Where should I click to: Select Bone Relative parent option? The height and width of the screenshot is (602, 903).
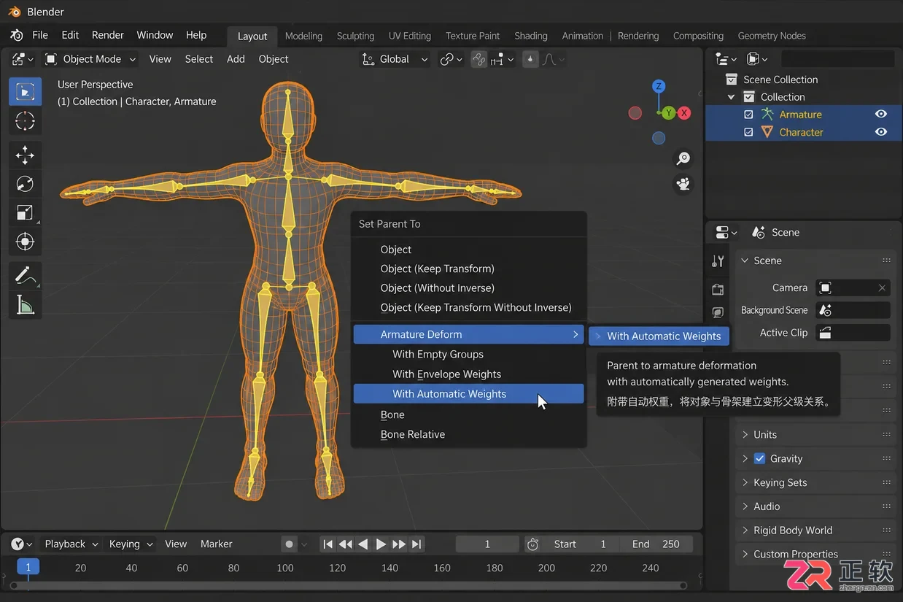(468, 434)
